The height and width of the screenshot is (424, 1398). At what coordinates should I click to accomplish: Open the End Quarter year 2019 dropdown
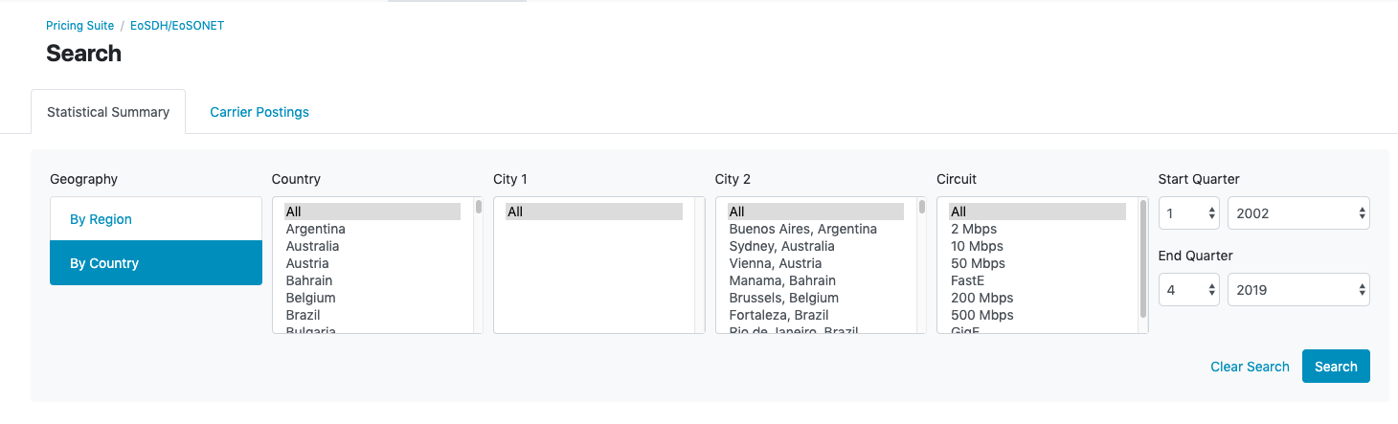tap(1298, 290)
